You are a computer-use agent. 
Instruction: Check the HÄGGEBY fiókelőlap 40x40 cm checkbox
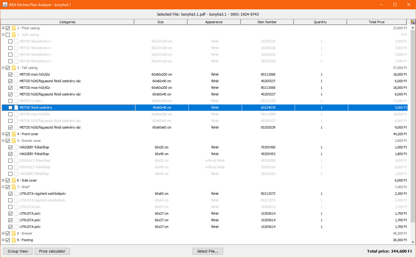(11, 174)
